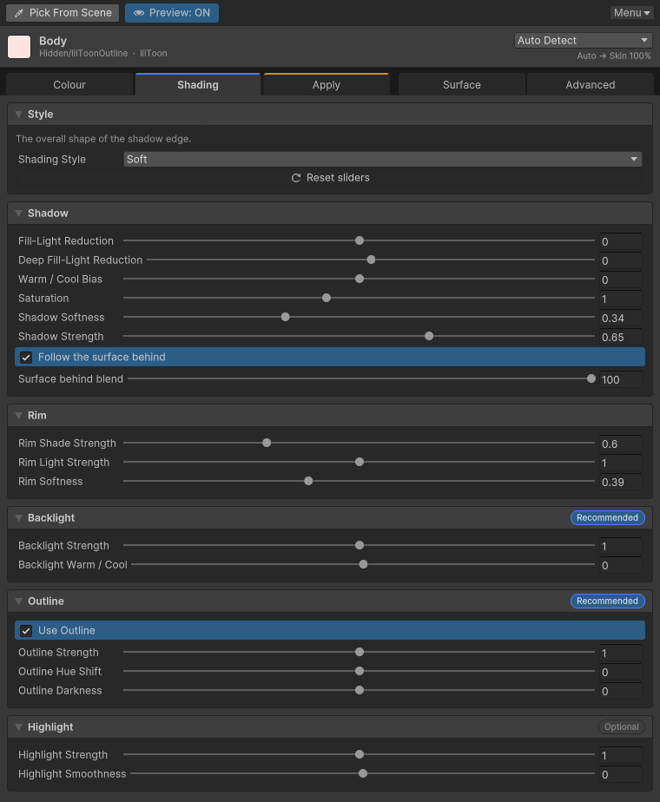Click the Rim Softness field showing 0.39

(621, 483)
